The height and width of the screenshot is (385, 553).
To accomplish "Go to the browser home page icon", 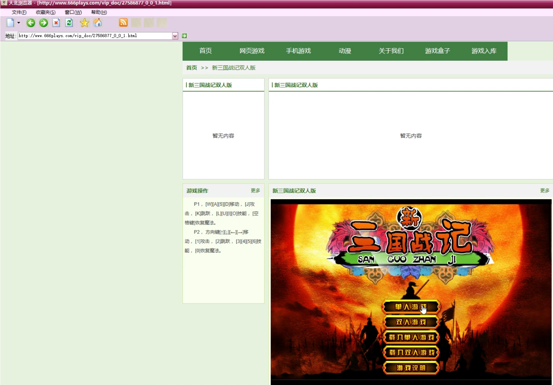I will (98, 23).
